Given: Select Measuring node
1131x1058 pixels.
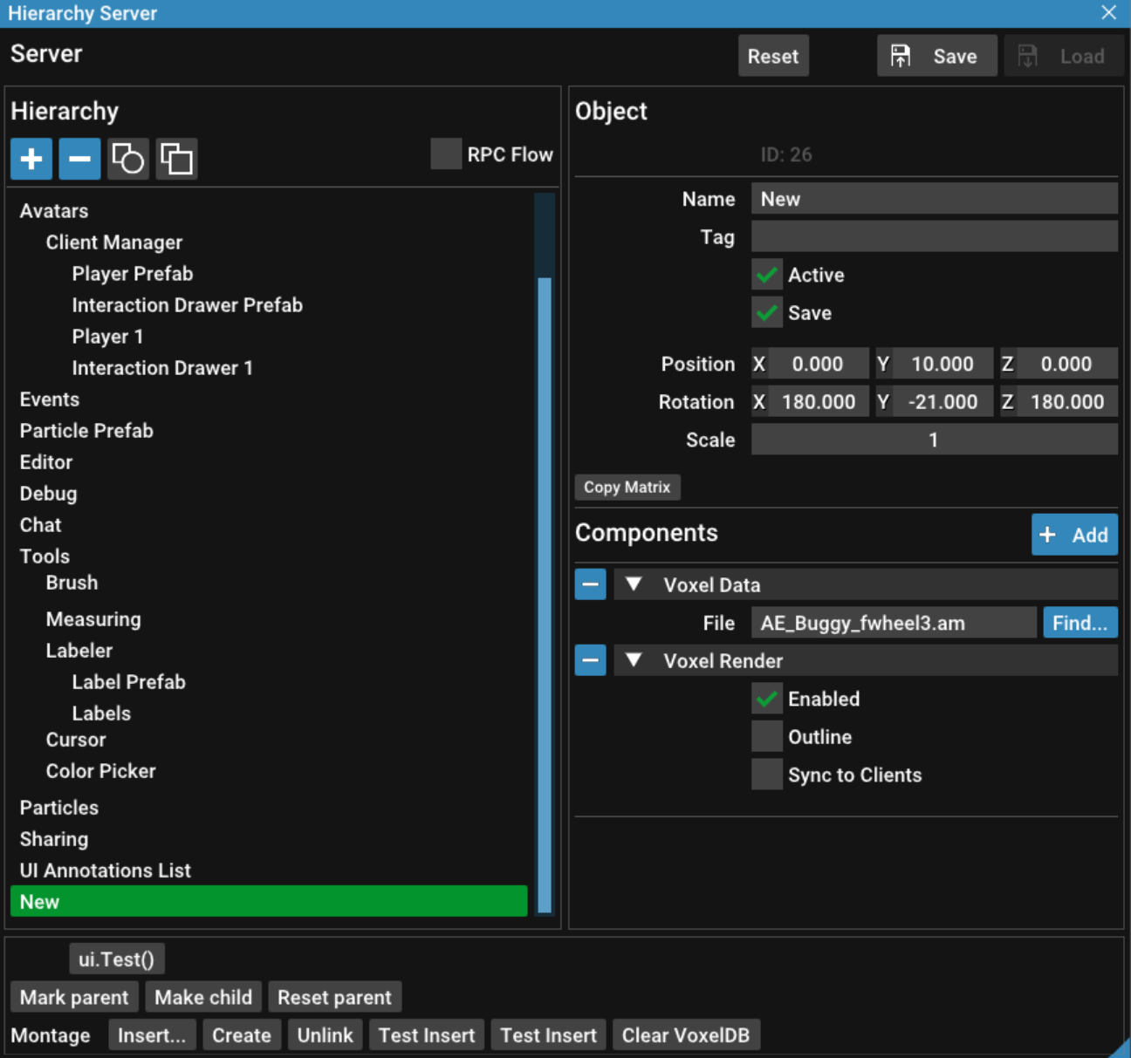Looking at the screenshot, I should [93, 619].
